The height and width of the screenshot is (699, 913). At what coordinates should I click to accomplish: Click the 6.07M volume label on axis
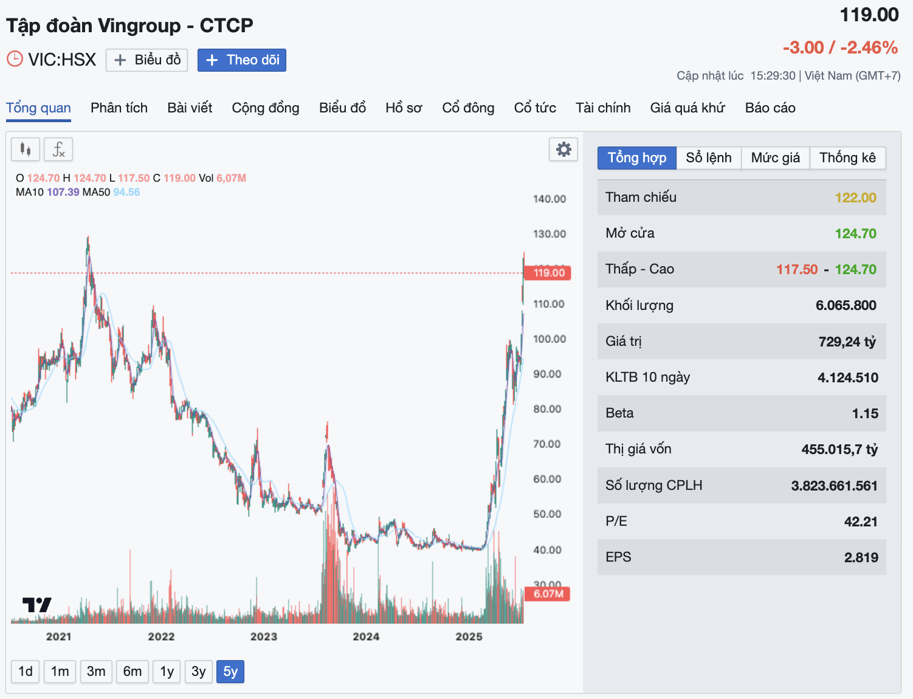click(x=548, y=594)
